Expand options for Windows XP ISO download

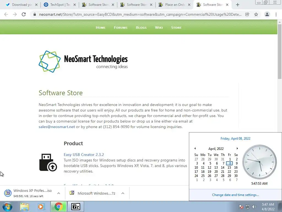59,193
